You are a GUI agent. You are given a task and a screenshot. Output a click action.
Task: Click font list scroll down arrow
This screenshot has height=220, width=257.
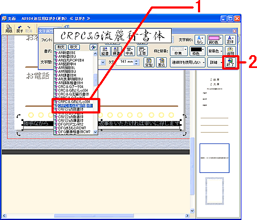tap(96, 132)
